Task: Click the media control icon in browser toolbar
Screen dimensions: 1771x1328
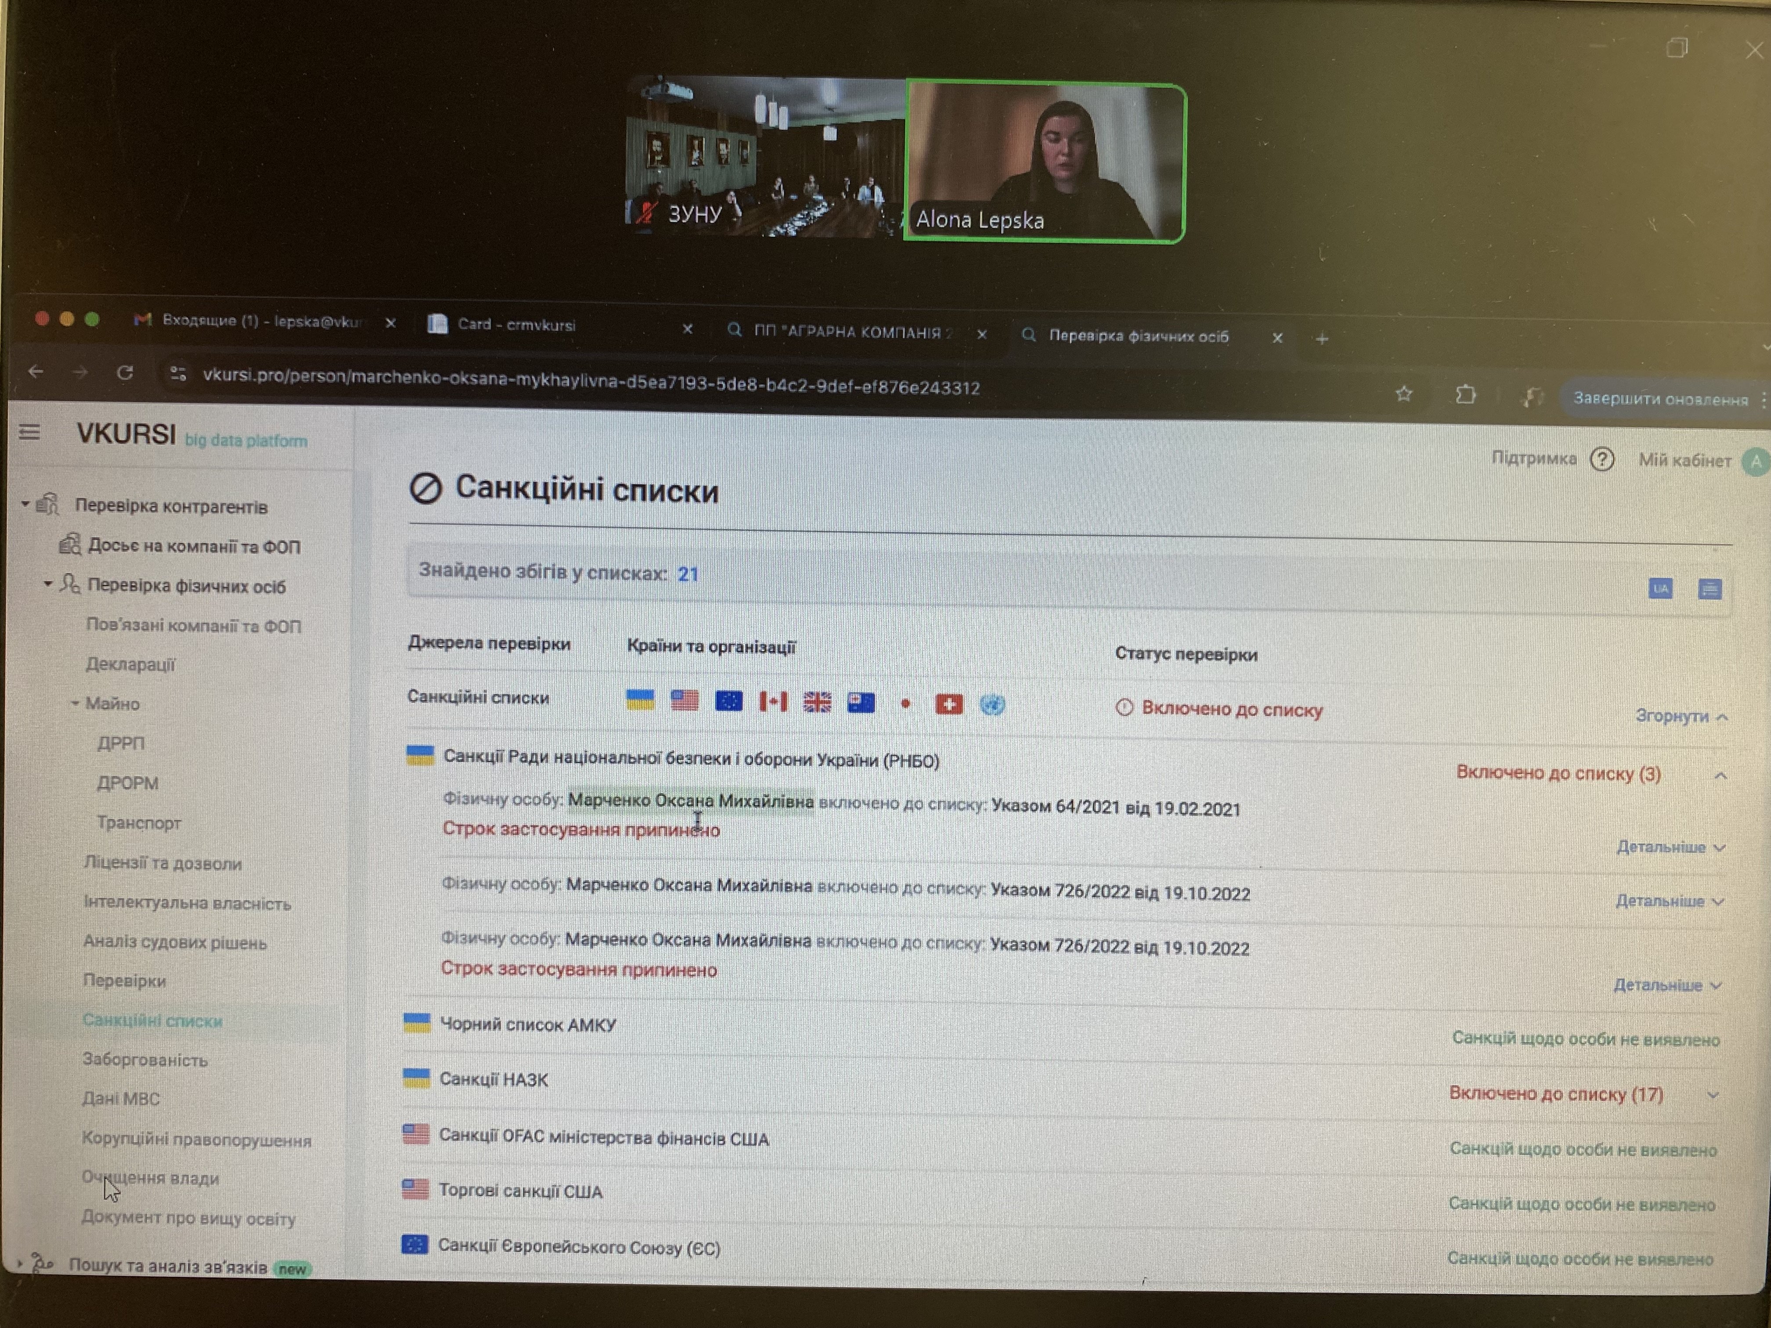Action: tap(1532, 396)
